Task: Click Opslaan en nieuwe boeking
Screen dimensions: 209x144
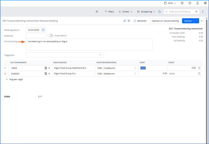Action: tap(165, 21)
